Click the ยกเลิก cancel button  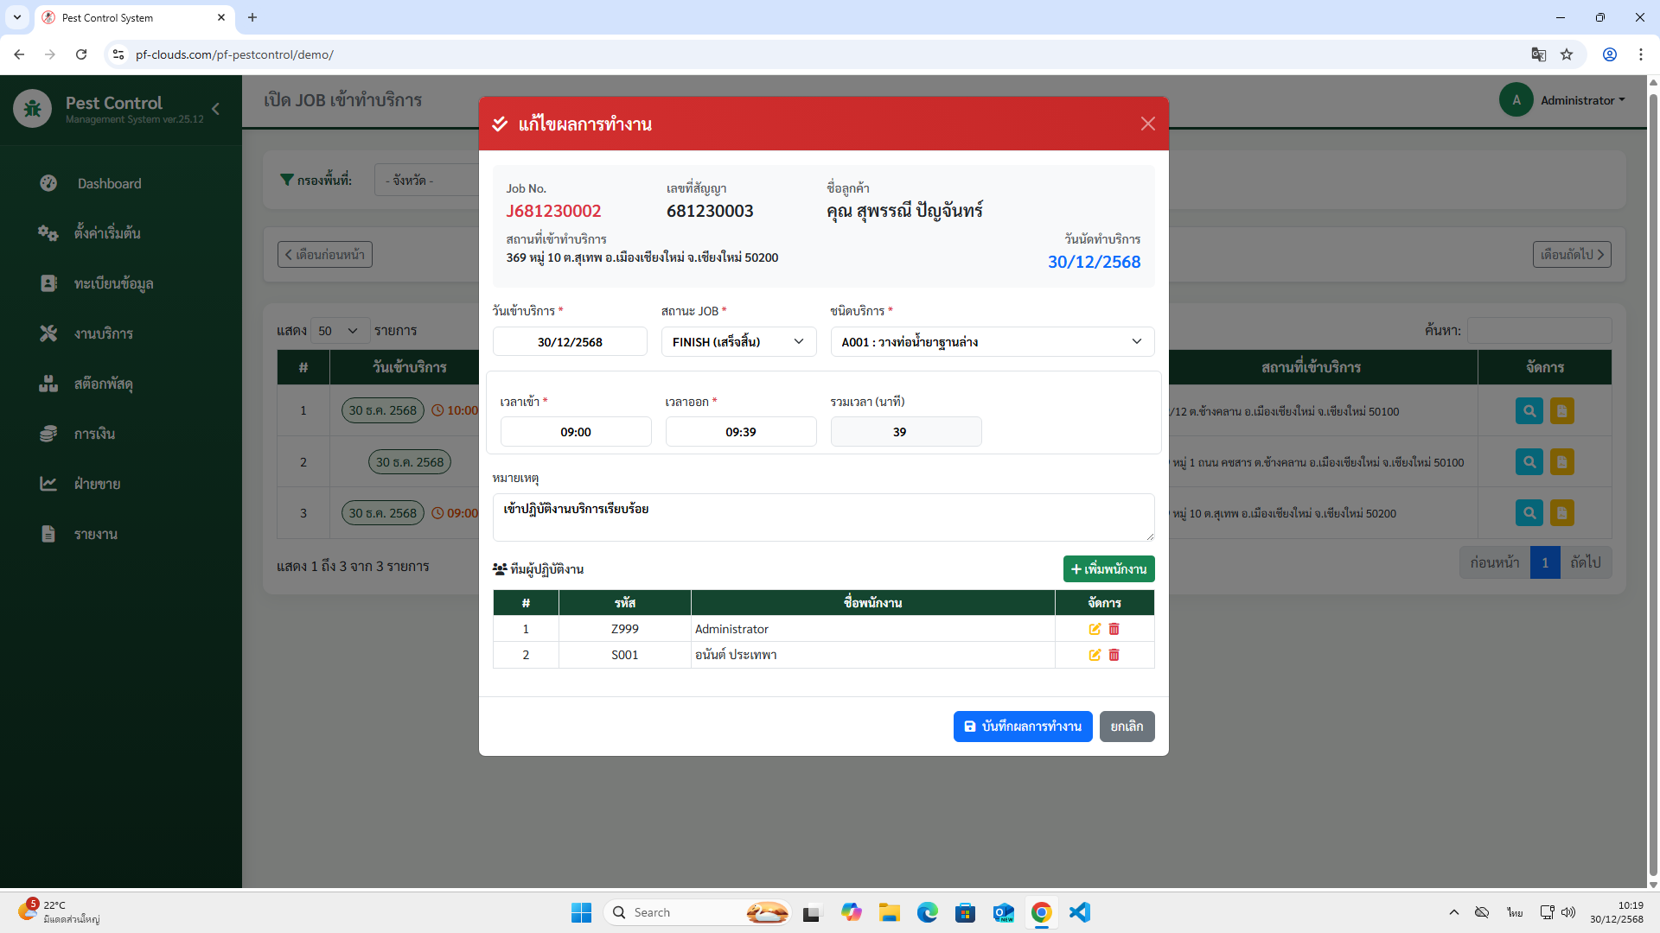click(1126, 727)
